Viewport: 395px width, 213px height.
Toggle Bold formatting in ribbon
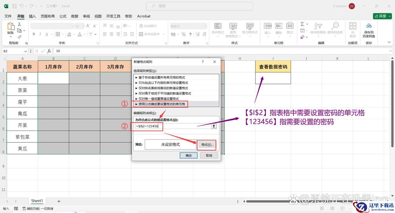(x=33, y=34)
